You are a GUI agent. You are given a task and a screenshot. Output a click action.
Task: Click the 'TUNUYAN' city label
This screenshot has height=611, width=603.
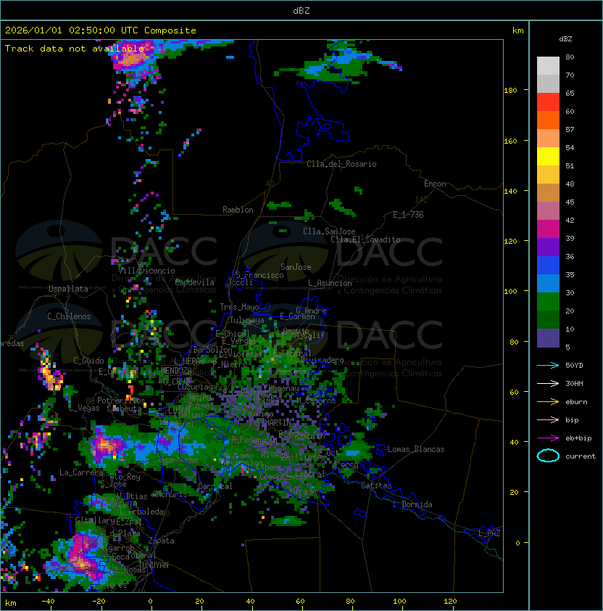(153, 565)
